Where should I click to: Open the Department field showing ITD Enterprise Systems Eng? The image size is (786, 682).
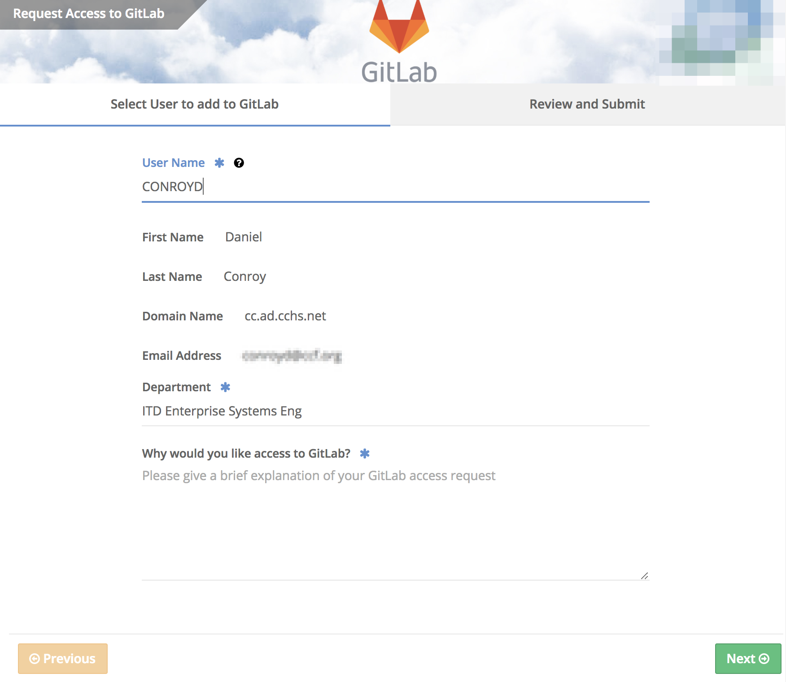395,411
